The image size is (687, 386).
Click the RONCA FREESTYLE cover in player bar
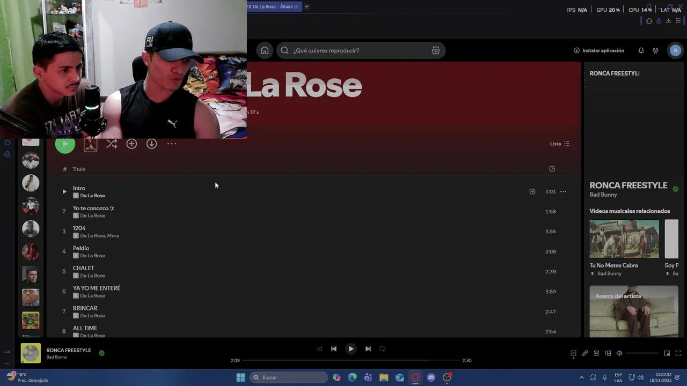tap(31, 353)
